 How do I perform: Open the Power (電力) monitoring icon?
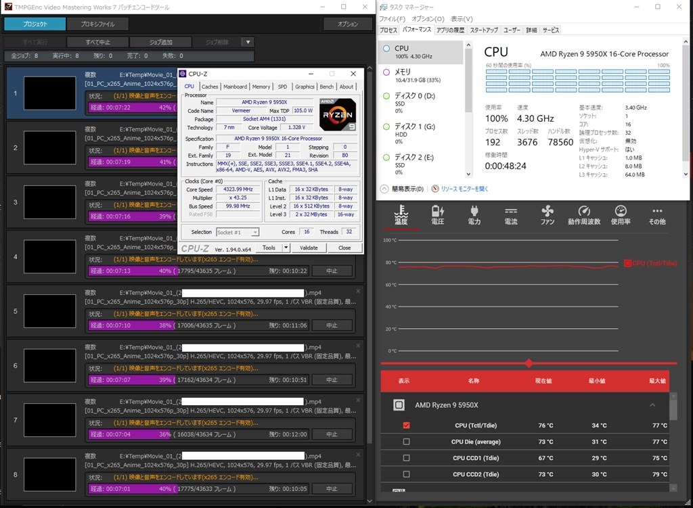click(x=474, y=216)
